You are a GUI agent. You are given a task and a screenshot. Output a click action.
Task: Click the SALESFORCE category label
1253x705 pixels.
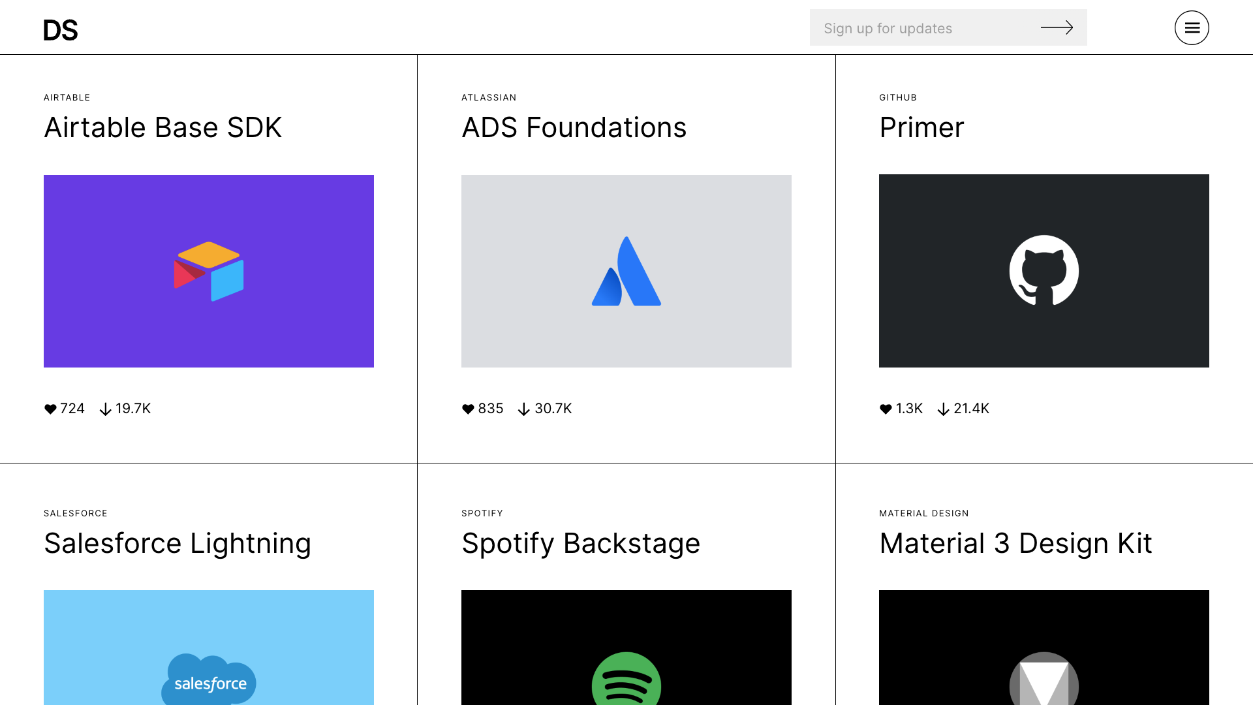(76, 513)
